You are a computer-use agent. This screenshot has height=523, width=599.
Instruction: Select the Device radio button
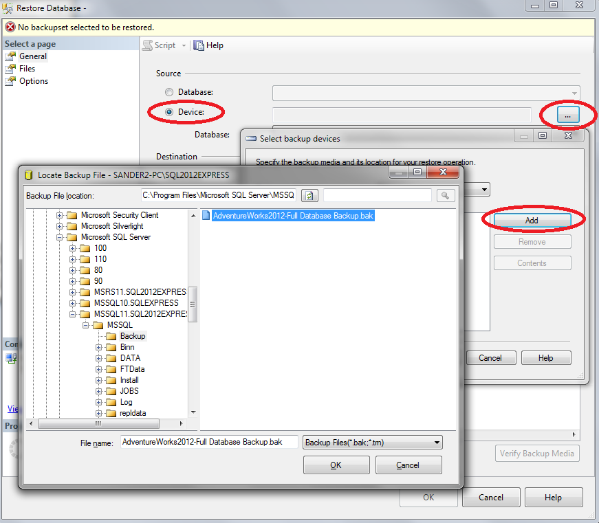click(169, 112)
